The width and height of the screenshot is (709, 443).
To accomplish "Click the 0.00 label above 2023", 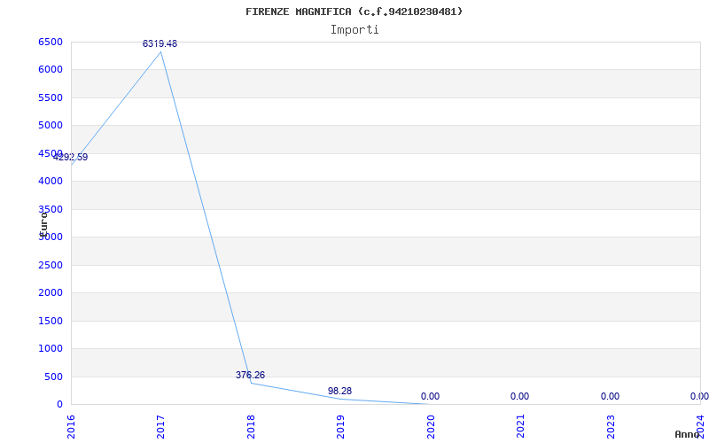I will click(610, 396).
